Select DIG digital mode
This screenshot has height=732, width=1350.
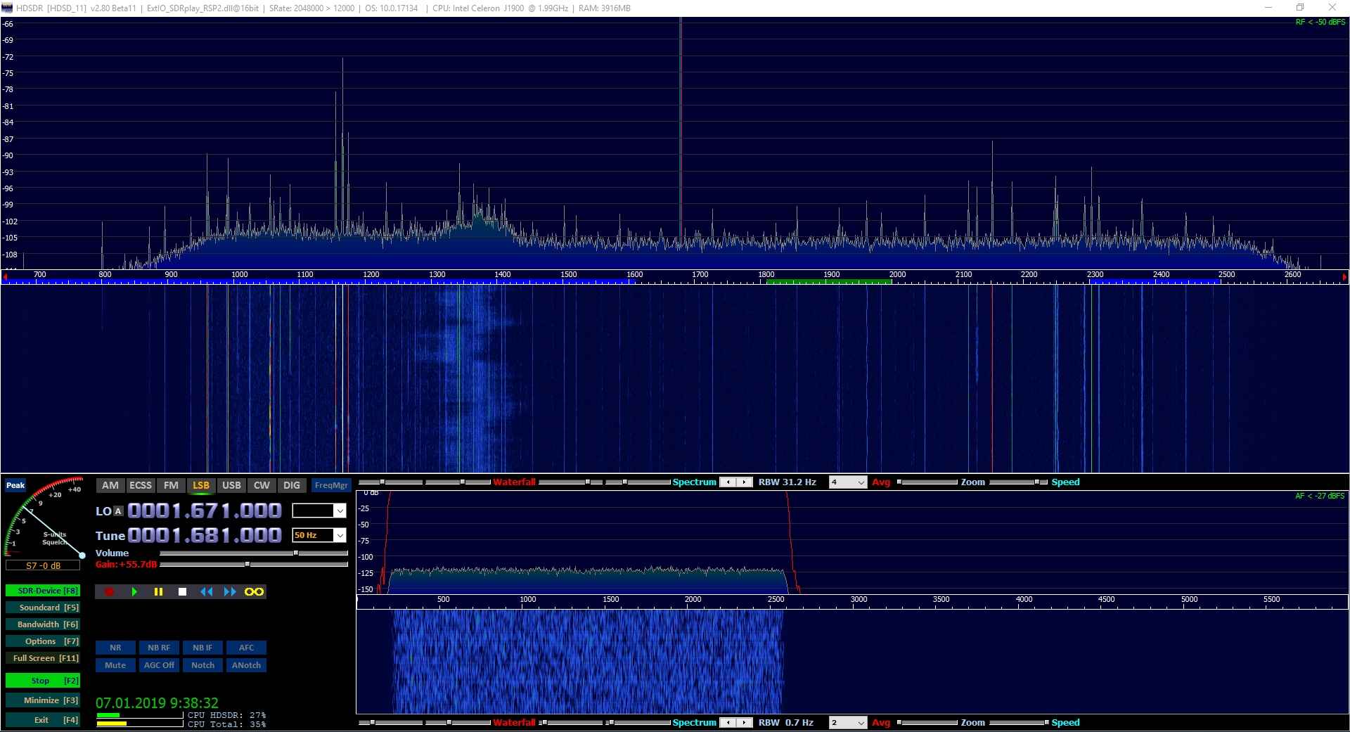(292, 485)
